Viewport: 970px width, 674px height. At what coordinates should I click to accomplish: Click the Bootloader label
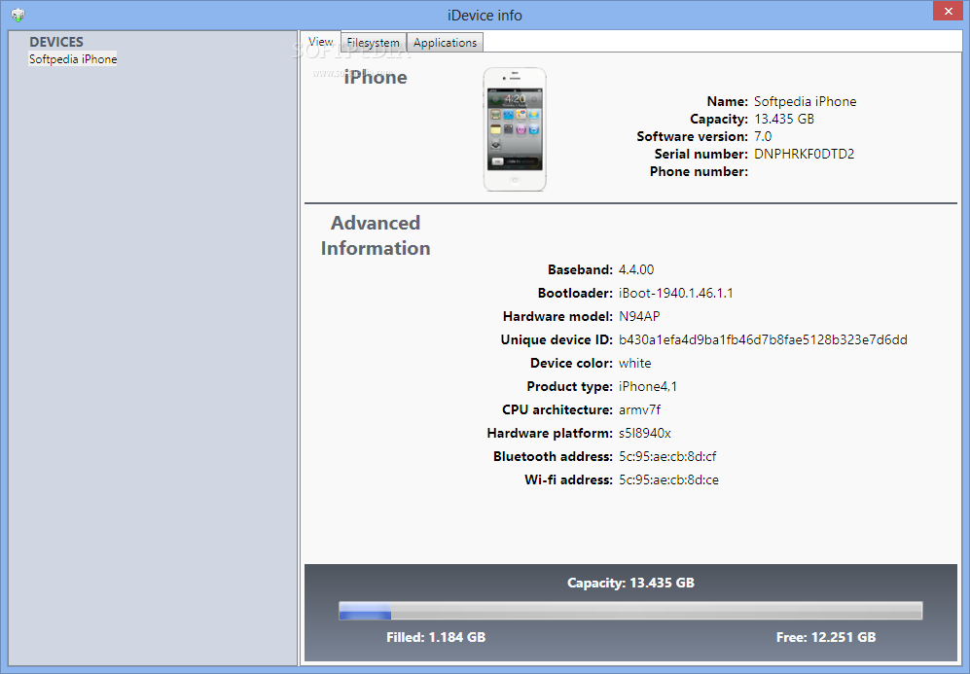pyautogui.click(x=575, y=293)
